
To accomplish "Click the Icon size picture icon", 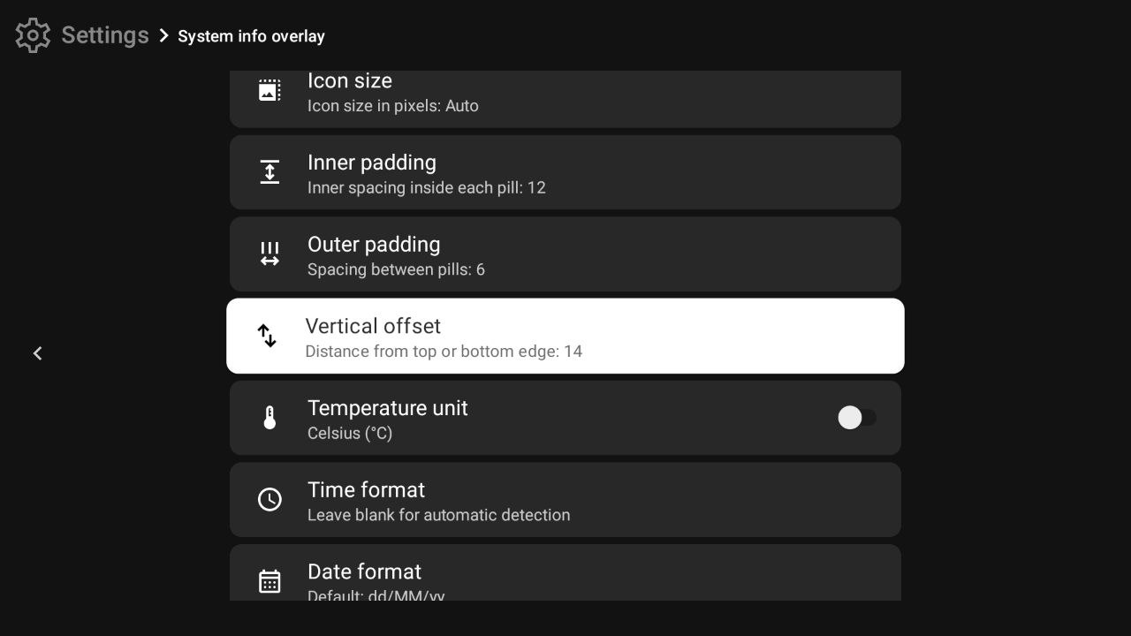I will pyautogui.click(x=269, y=89).
